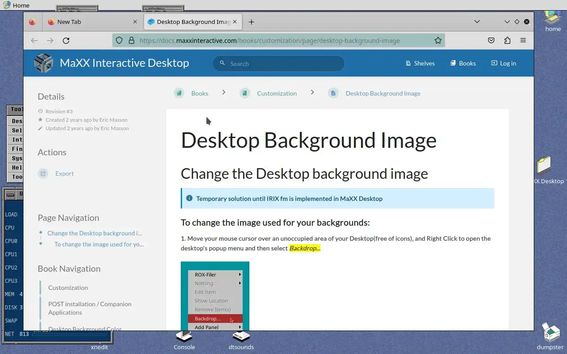
Task: Click the tracking protection shield icon
Action: click(x=119, y=40)
